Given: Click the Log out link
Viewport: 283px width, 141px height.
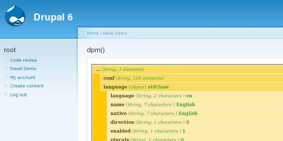Looking at the screenshot, I should coord(18,95).
